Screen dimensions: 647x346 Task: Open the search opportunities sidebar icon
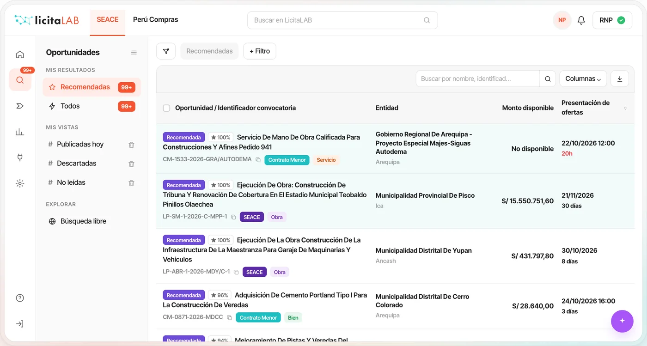20,80
